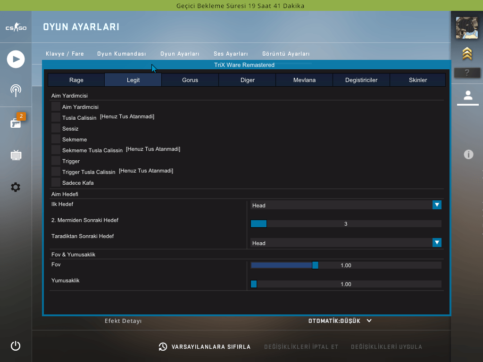The width and height of the screenshot is (483, 362).
Task: Click Değişiklikleri Uygula button
Action: [x=387, y=347]
